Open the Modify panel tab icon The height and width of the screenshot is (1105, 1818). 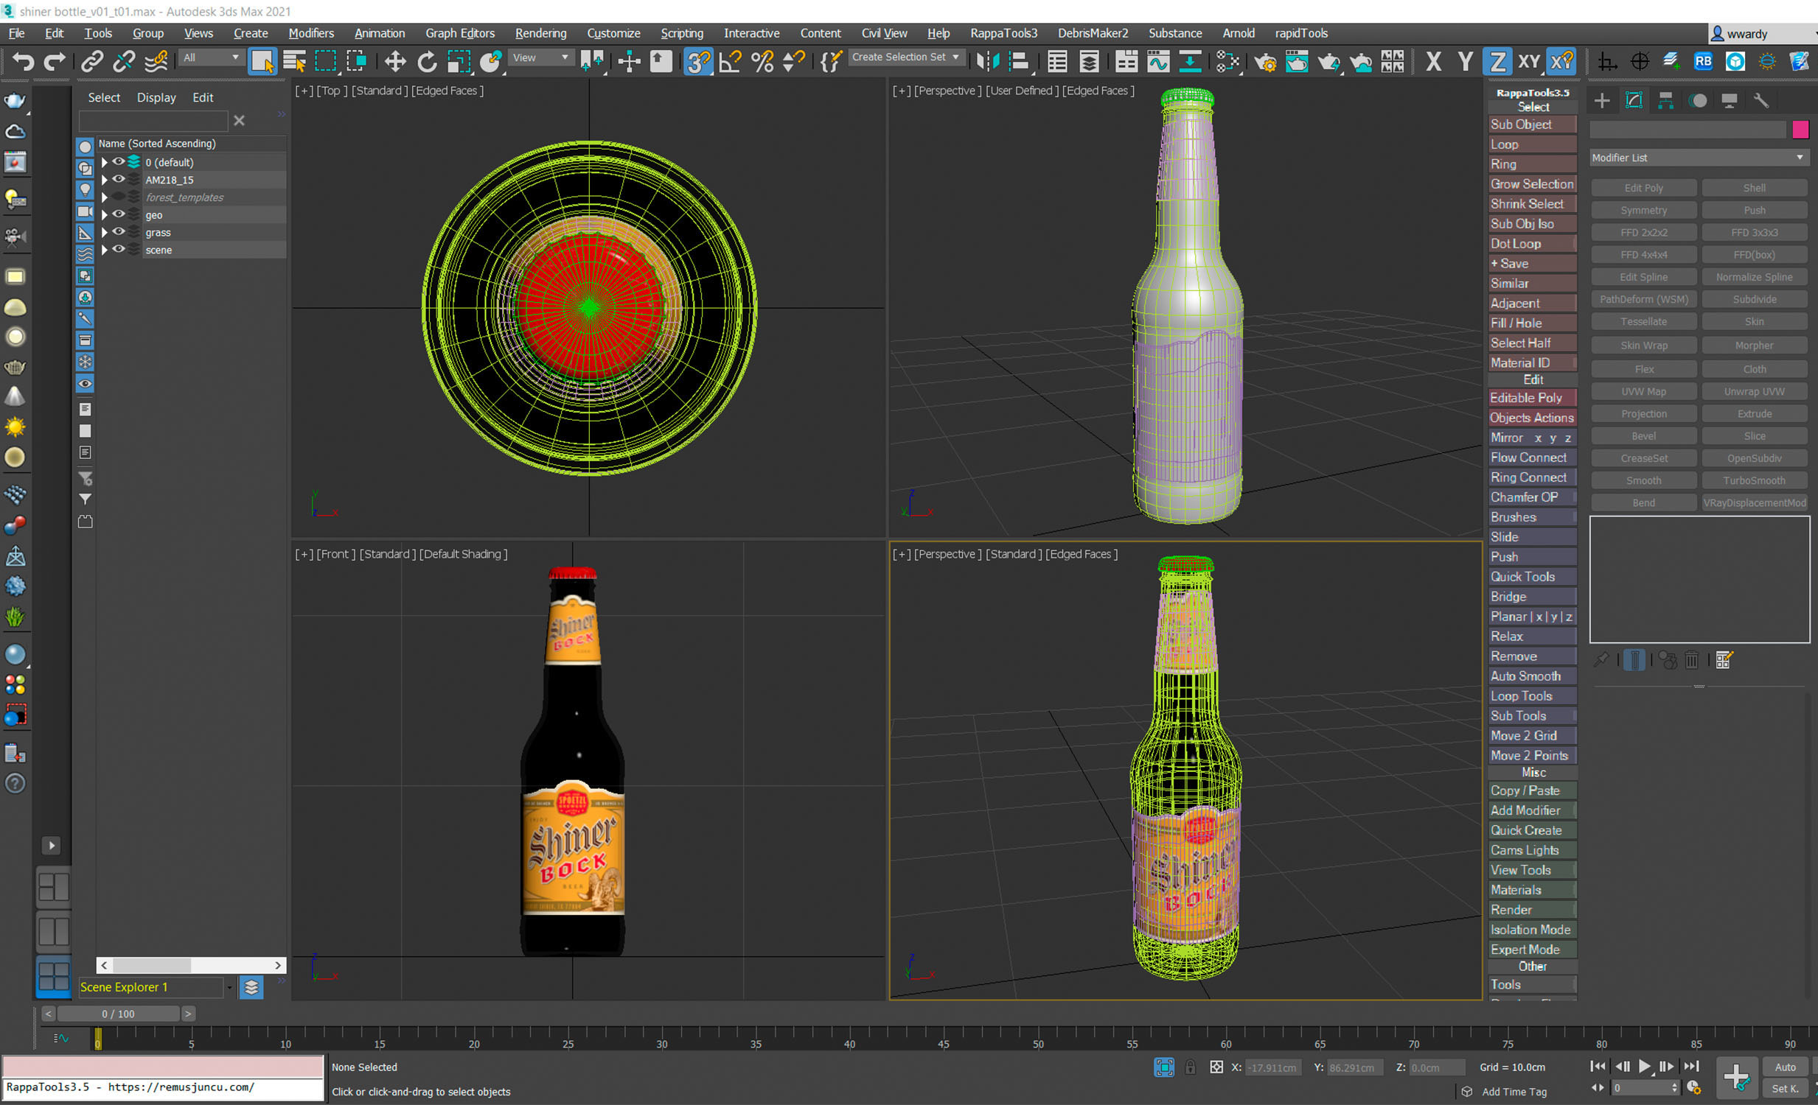[x=1634, y=100]
